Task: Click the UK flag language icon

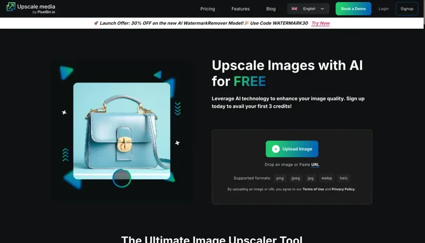Action: tap(294, 9)
